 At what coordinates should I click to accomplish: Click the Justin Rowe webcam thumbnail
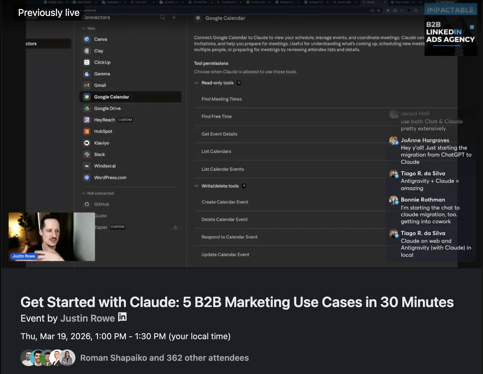[51, 237]
